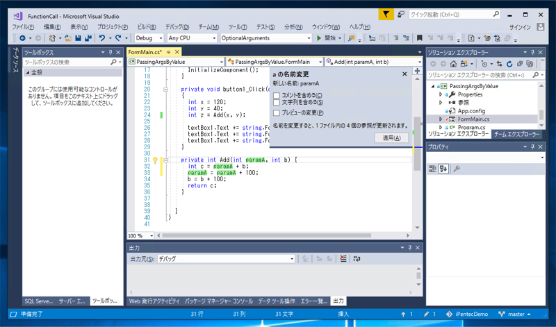
Task: Switch to the パッケージ マネージャー コンソール tab
Action: pyautogui.click(x=218, y=301)
